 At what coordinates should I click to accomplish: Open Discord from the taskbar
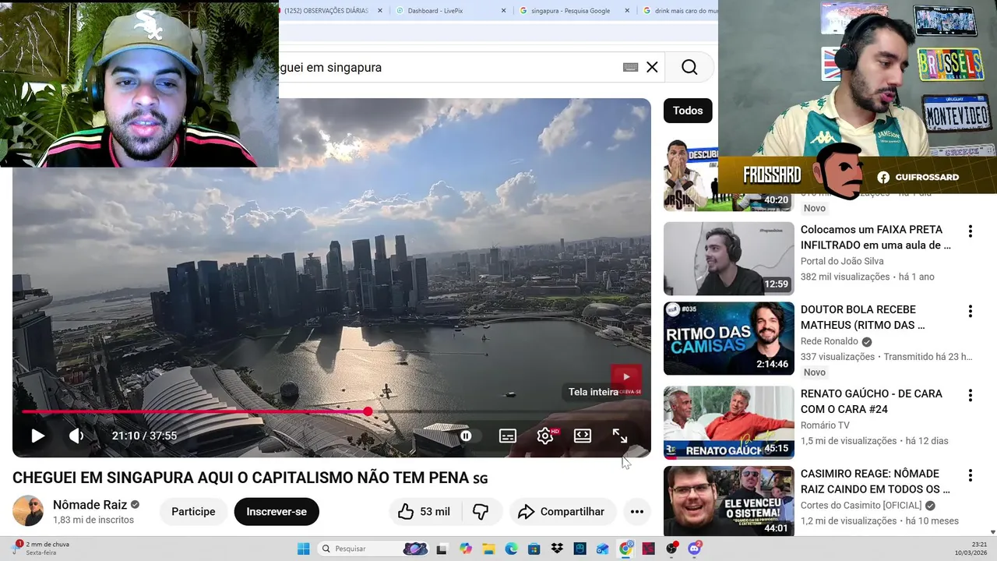695,549
